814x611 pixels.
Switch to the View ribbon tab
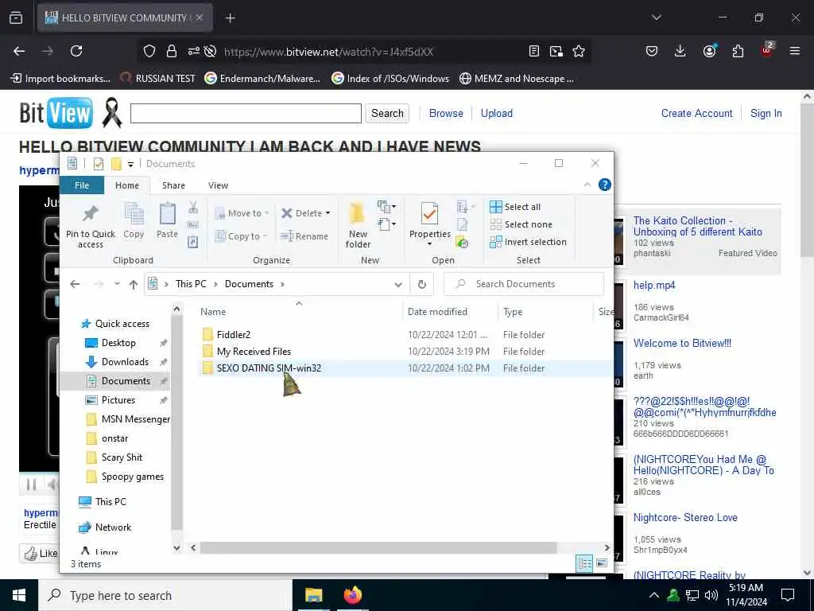(x=218, y=185)
